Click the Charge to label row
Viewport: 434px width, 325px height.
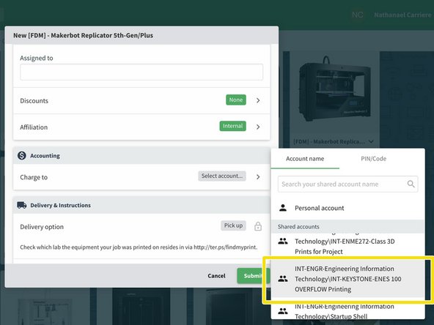[x=141, y=177]
